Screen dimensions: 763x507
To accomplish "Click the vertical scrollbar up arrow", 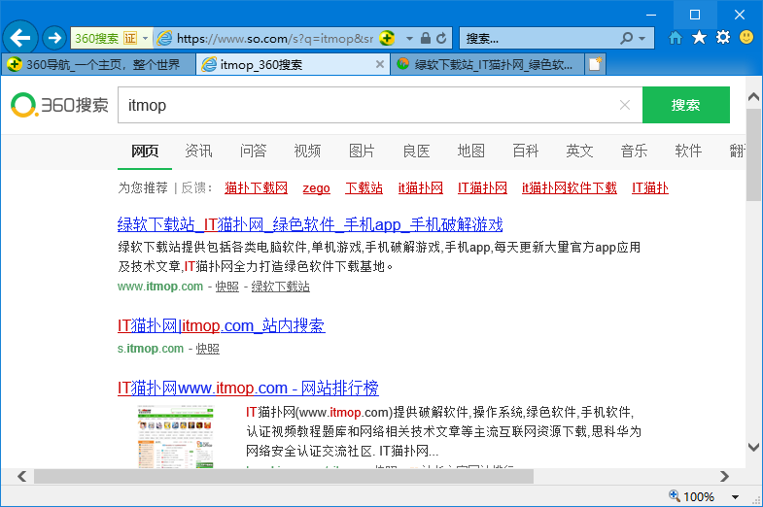I will tap(753, 97).
